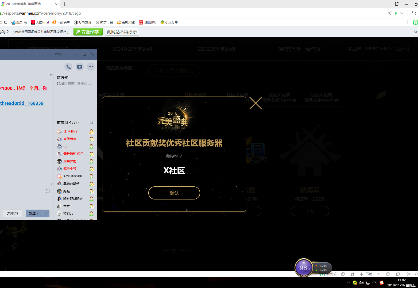
Task: Click the rocket accelerator icon in status bar
Action: (x=353, y=274)
